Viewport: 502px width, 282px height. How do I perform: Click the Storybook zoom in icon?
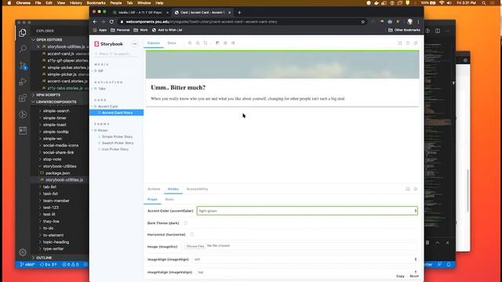click(190, 43)
